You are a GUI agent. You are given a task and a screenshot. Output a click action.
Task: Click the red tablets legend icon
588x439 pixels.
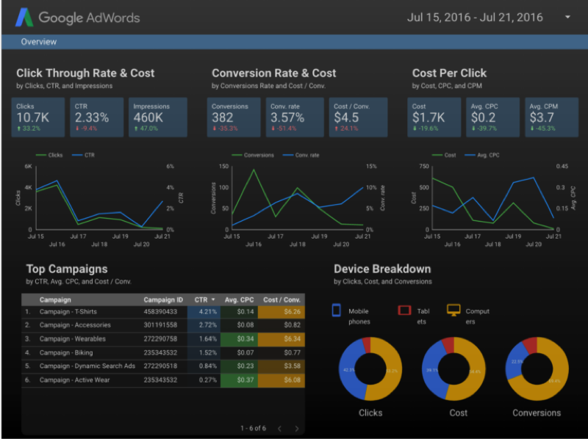pyautogui.click(x=404, y=311)
